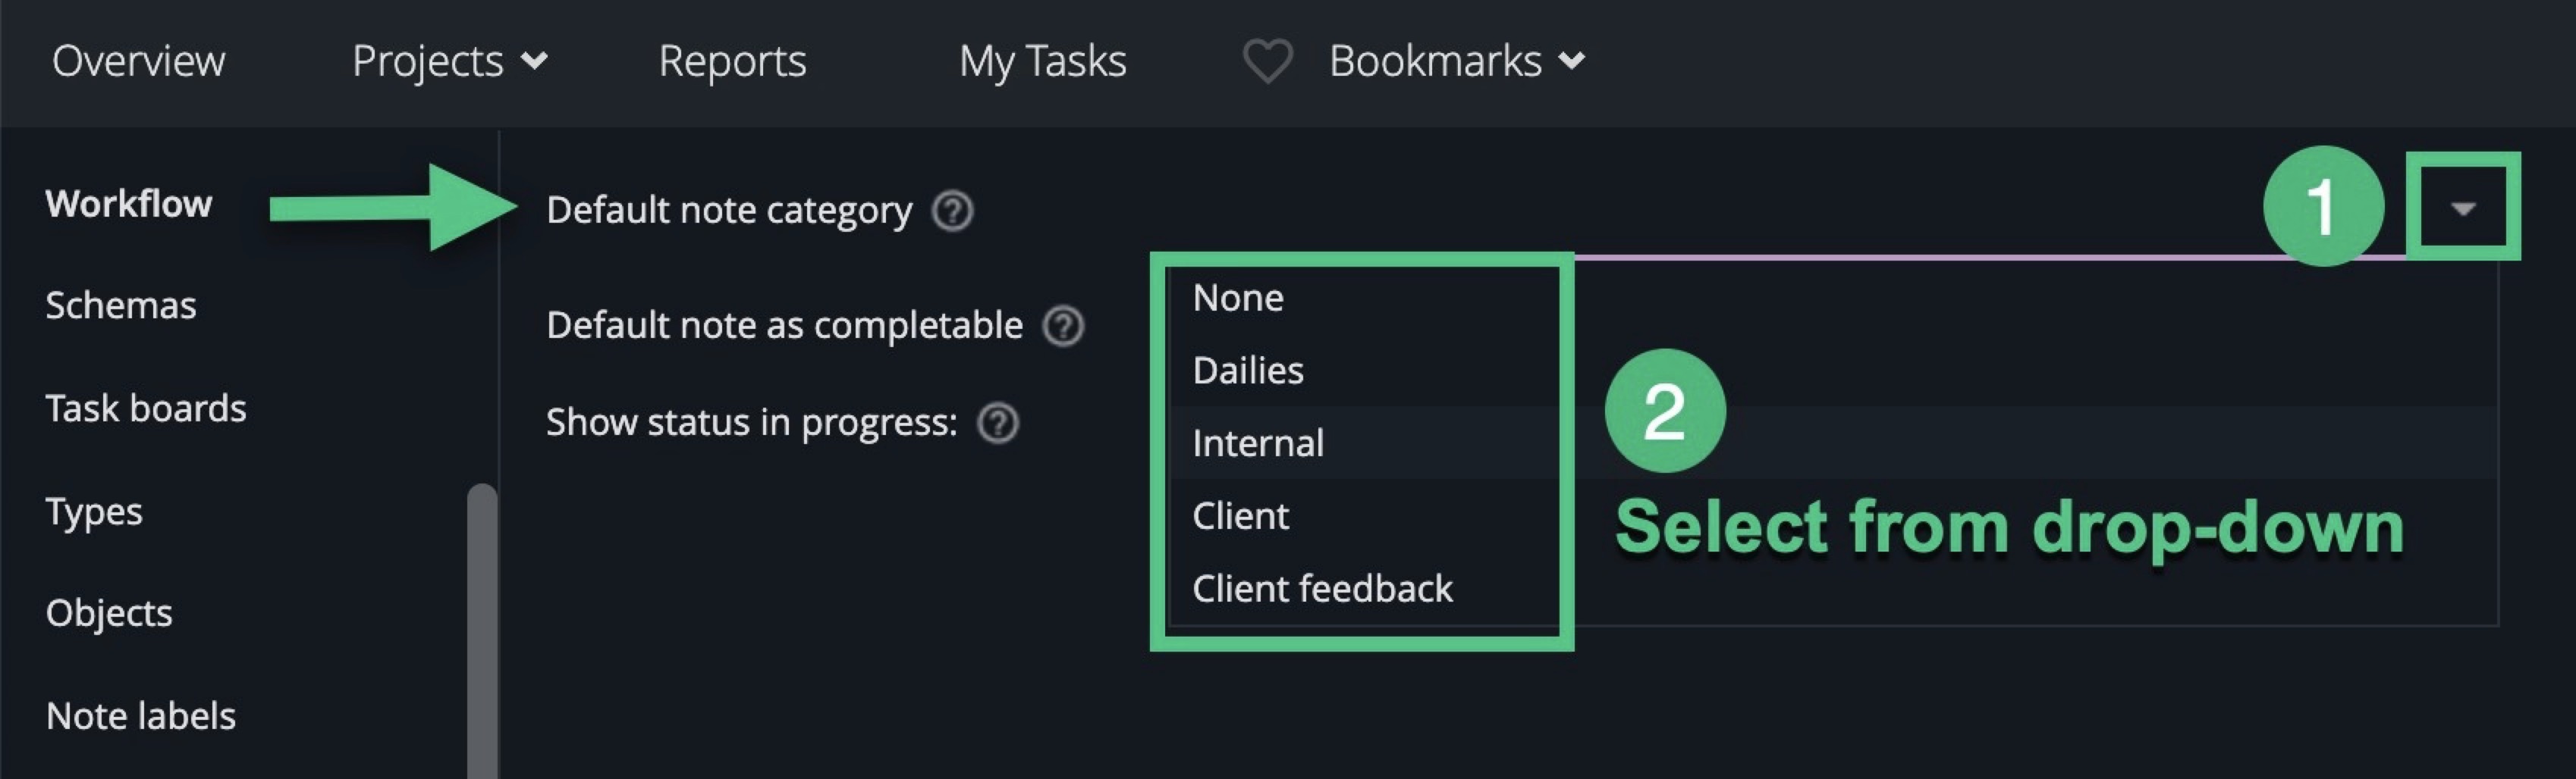This screenshot has width=2576, height=779.
Task: Open Types in the sidebar
Action: pyautogui.click(x=94, y=512)
